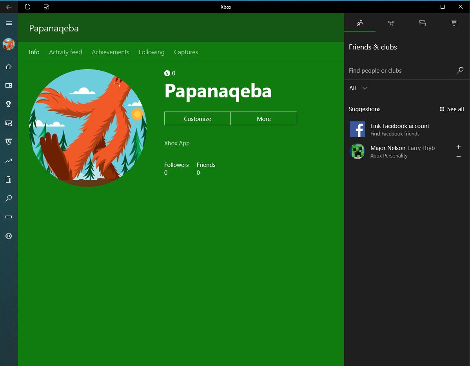Go to Home in sidebar

pyautogui.click(x=9, y=66)
